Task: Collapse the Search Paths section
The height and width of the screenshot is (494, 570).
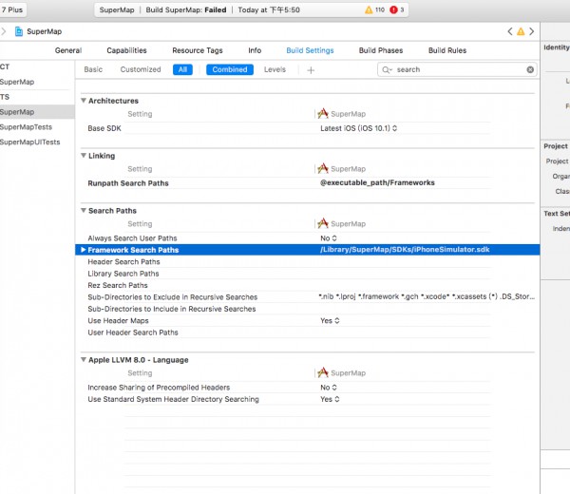Action: click(x=84, y=211)
